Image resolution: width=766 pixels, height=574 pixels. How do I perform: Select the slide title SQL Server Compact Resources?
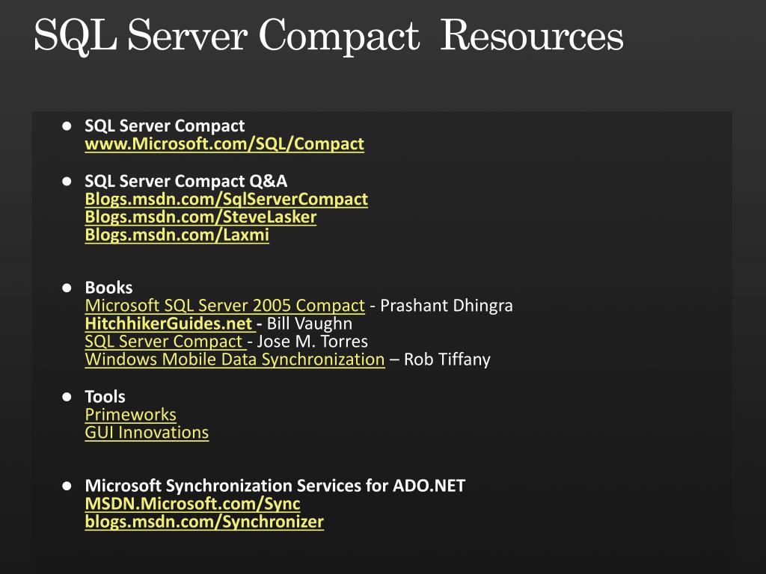coord(329,35)
